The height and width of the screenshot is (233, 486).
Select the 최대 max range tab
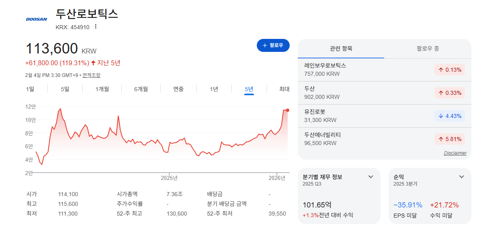[284, 89]
